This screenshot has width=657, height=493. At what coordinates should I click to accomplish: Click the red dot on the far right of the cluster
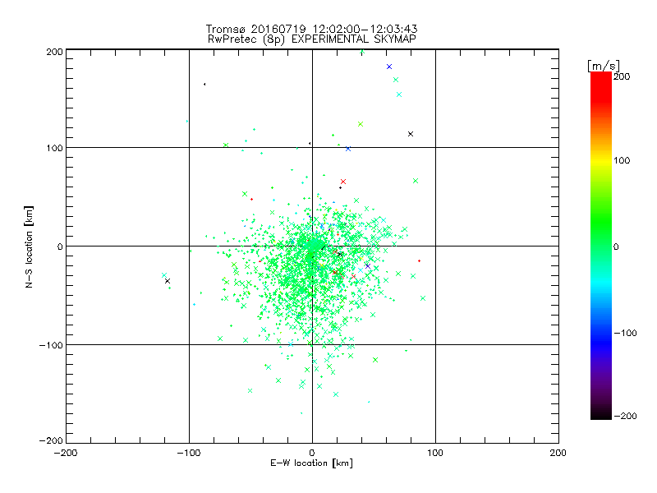click(x=420, y=260)
